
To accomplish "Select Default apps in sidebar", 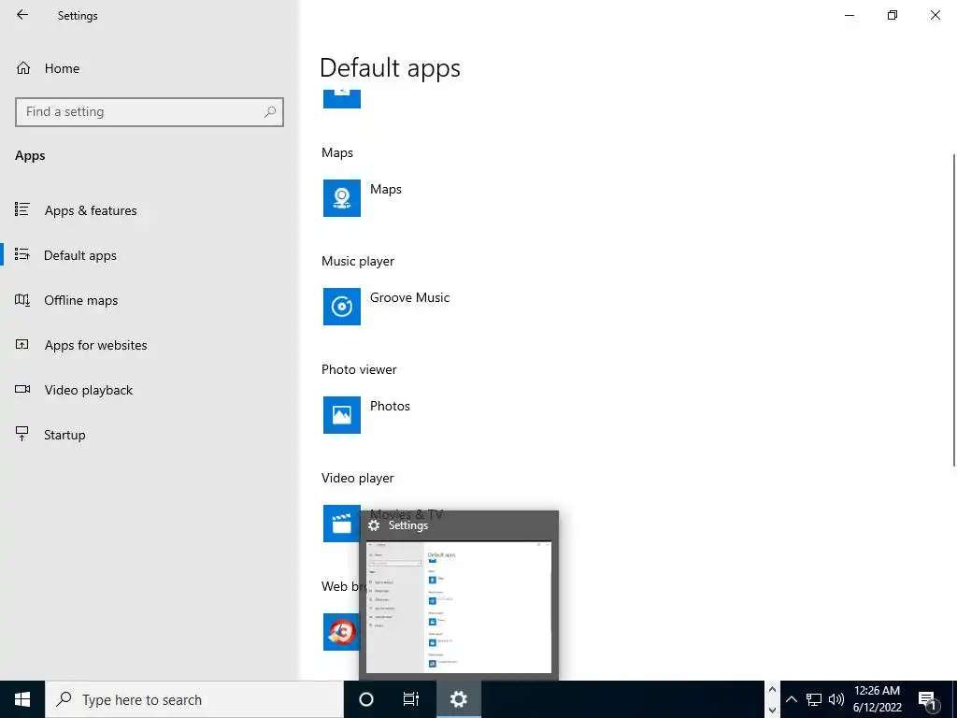I will pyautogui.click(x=80, y=255).
